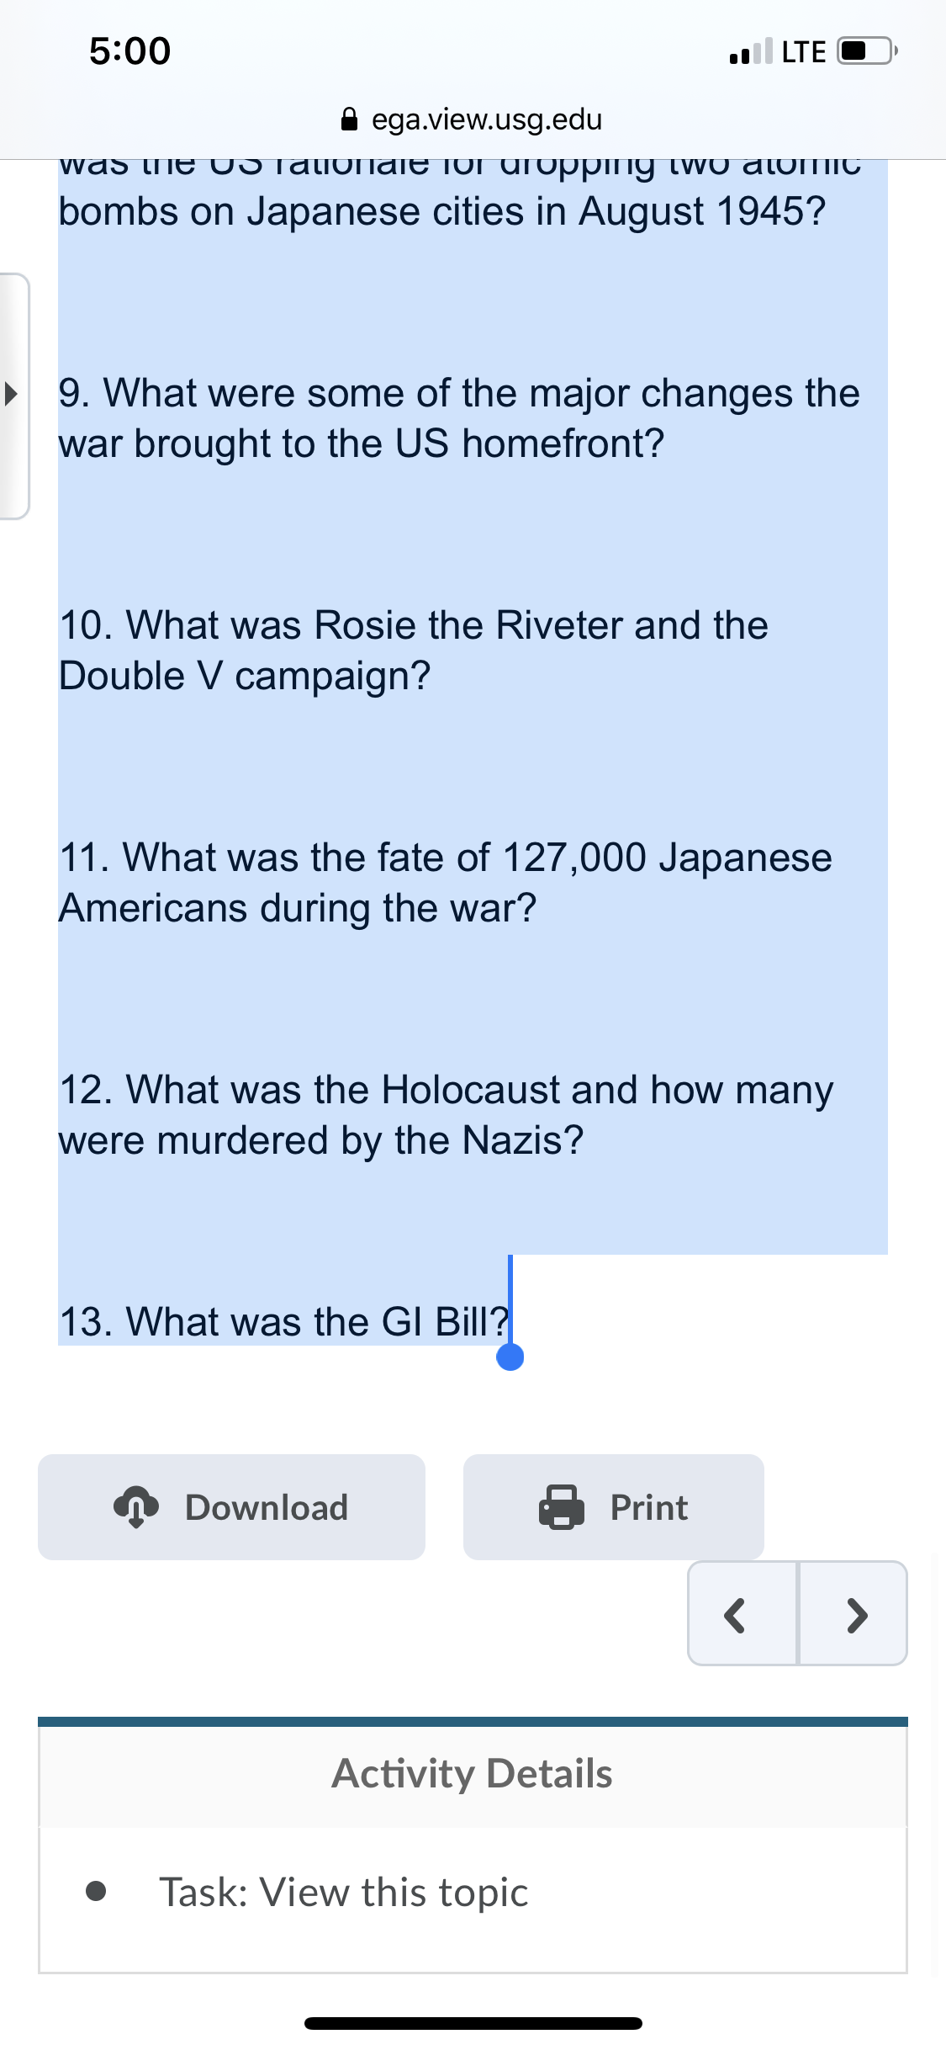This screenshot has height=2050, width=946.
Task: Go to the next topic with right chevron
Action: coord(854,1613)
